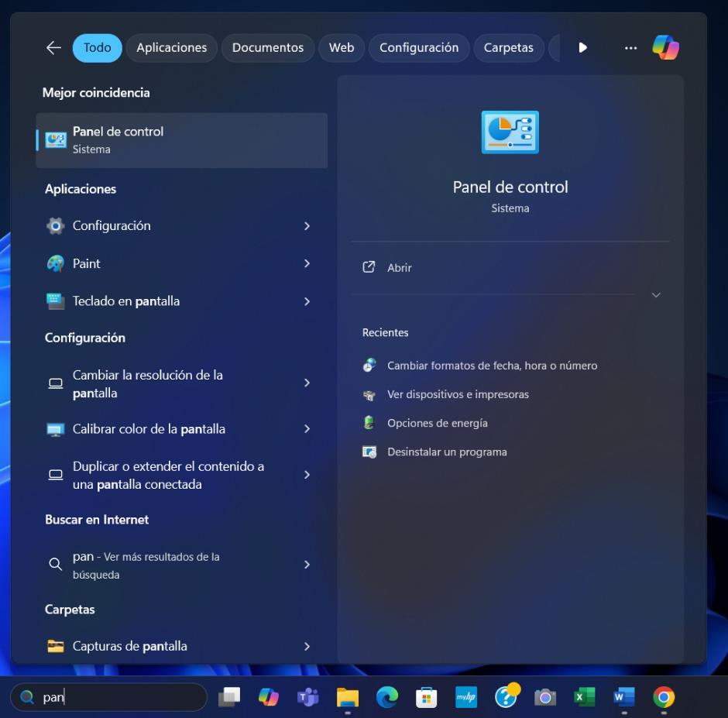728x718 pixels.
Task: Click the magnifier icon beside web search result
Action: 56,564
